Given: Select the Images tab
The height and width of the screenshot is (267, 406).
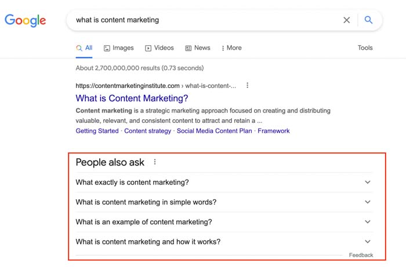Looking at the screenshot, I should tap(118, 48).
